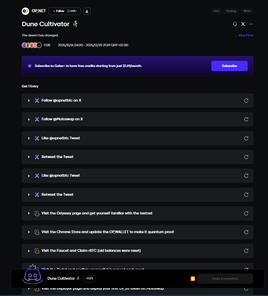The height and width of the screenshot is (296, 268).
Task: Refresh the "Follow @opnetbtc on X" task
Action: [246, 101]
